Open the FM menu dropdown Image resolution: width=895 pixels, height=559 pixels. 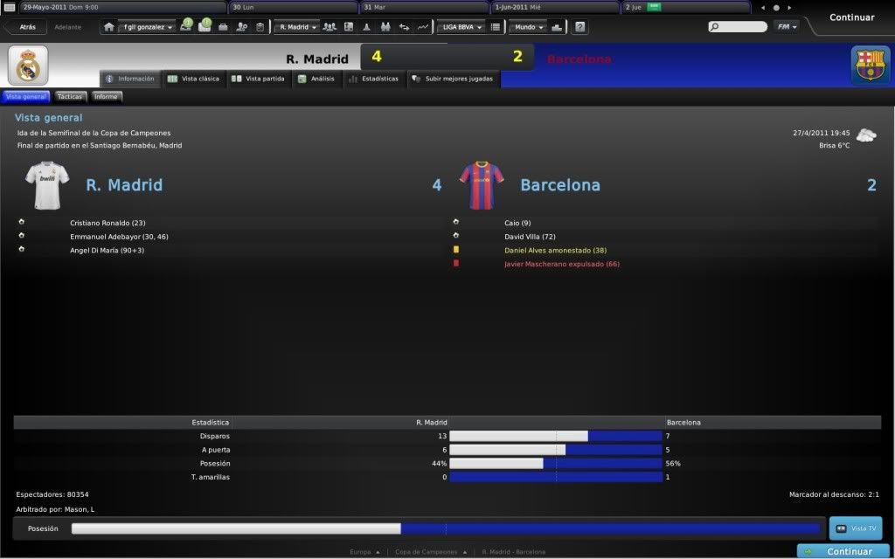pyautogui.click(x=787, y=27)
